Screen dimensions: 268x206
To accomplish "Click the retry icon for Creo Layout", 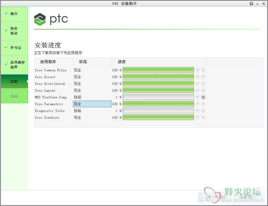I will pos(198,90).
